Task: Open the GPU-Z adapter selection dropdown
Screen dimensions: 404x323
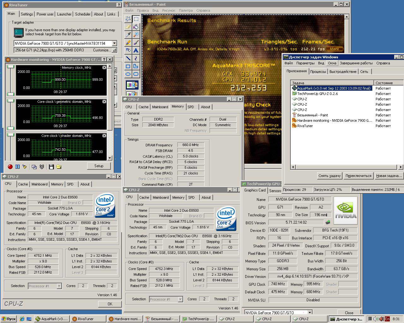Action: coord(310,313)
